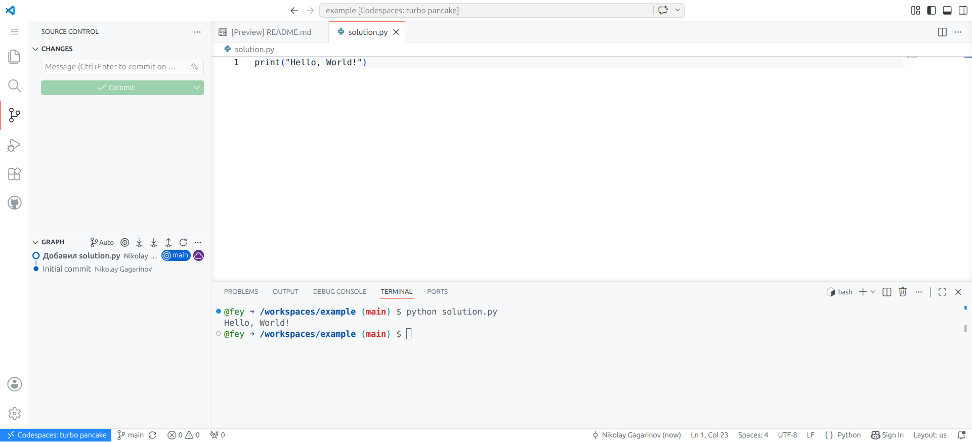Open the Copilot chat icon in title bar
This screenshot has height=442, width=972.
[663, 10]
